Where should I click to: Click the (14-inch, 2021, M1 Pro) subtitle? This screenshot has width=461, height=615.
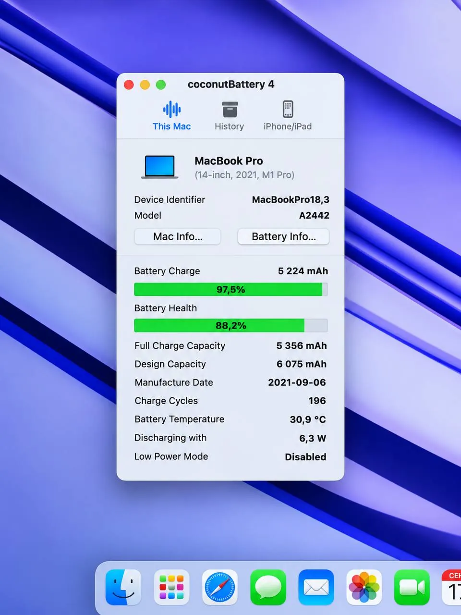point(244,175)
